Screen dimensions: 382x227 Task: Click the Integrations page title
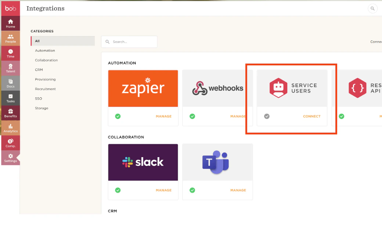(x=46, y=8)
